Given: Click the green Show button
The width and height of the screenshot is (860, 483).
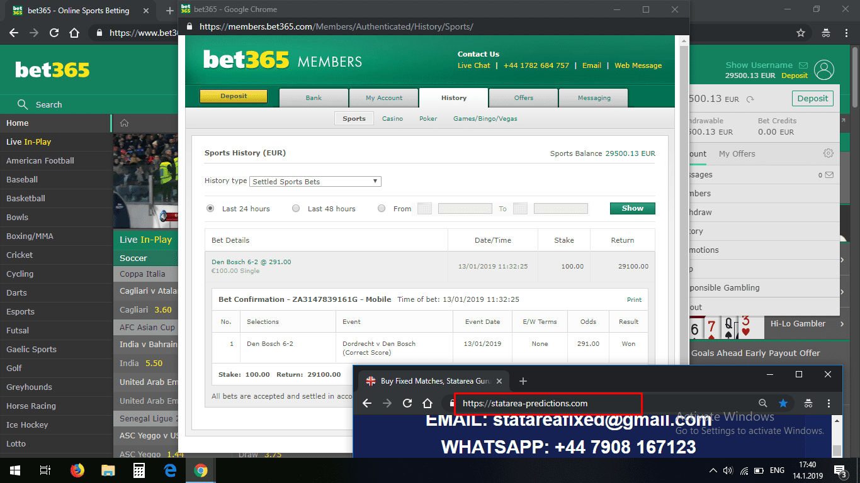Looking at the screenshot, I should tap(632, 208).
